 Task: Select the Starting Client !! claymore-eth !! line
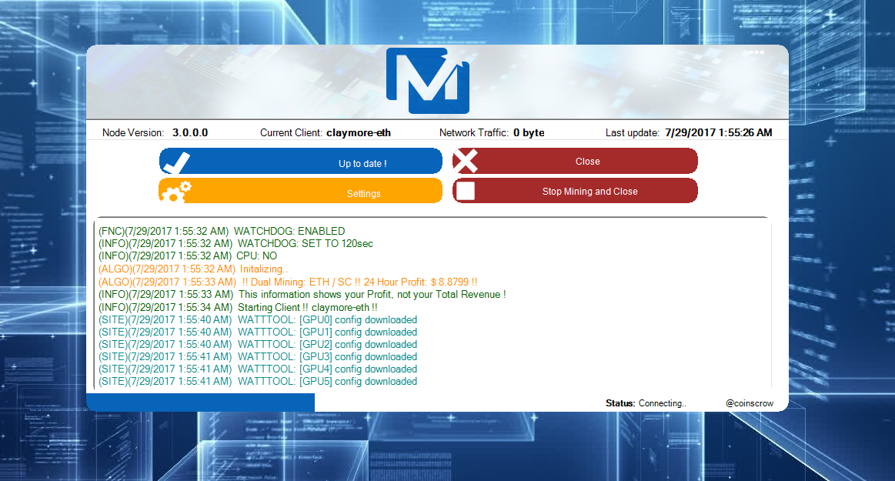click(x=238, y=308)
